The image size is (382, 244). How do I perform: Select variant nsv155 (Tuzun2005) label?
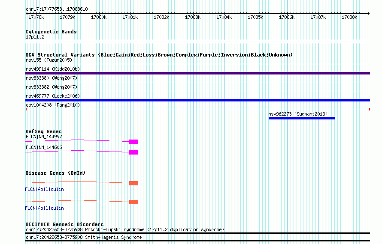pos(49,60)
